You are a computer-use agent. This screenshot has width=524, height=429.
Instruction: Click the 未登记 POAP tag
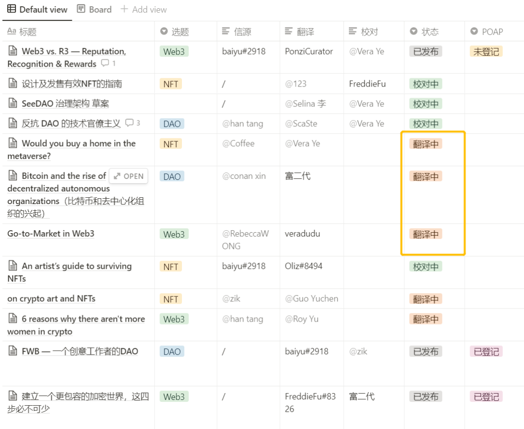(486, 51)
